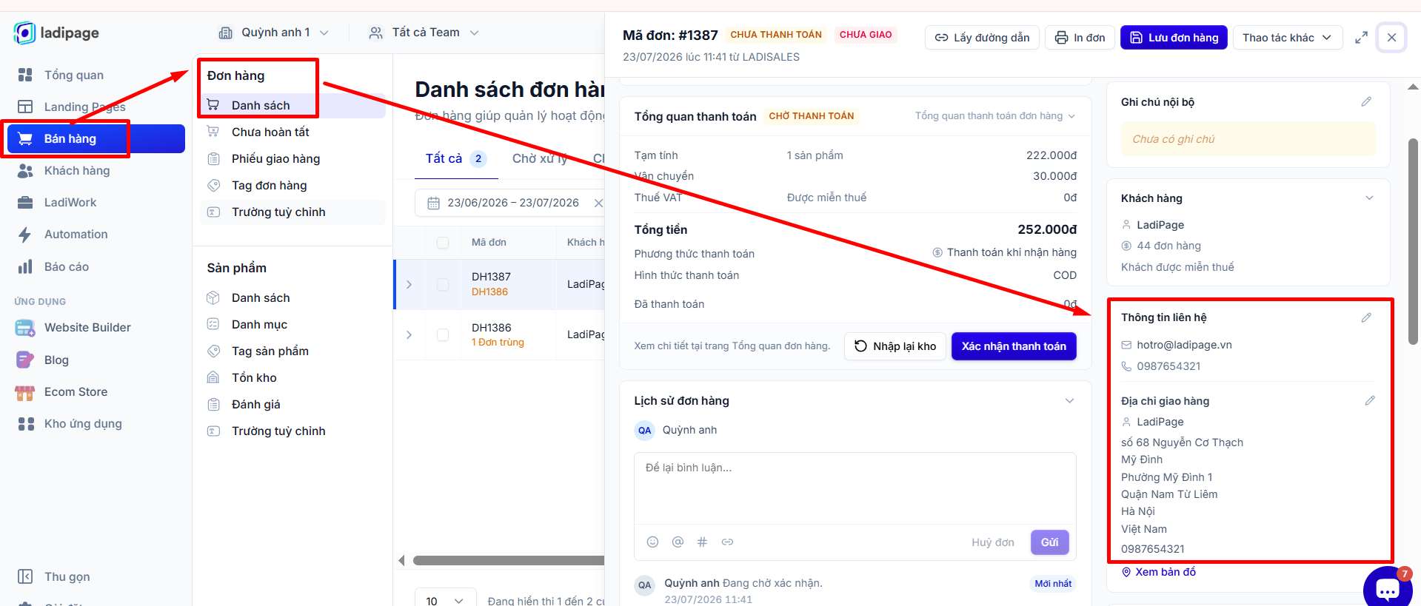The width and height of the screenshot is (1421, 606).
Task: Open Tất cả Team dropdown
Action: click(x=424, y=33)
